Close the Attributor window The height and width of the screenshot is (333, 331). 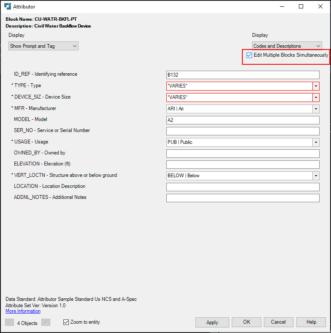[320, 7]
